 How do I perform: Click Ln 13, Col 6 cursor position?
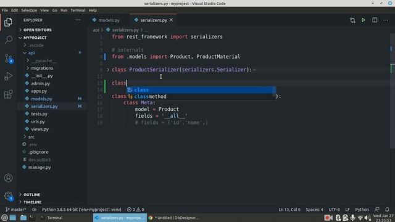(289, 210)
